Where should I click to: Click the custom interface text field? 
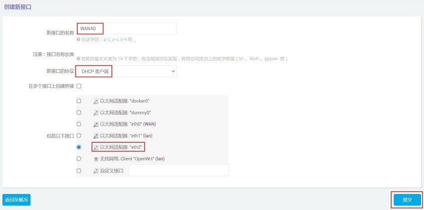pos(179,171)
